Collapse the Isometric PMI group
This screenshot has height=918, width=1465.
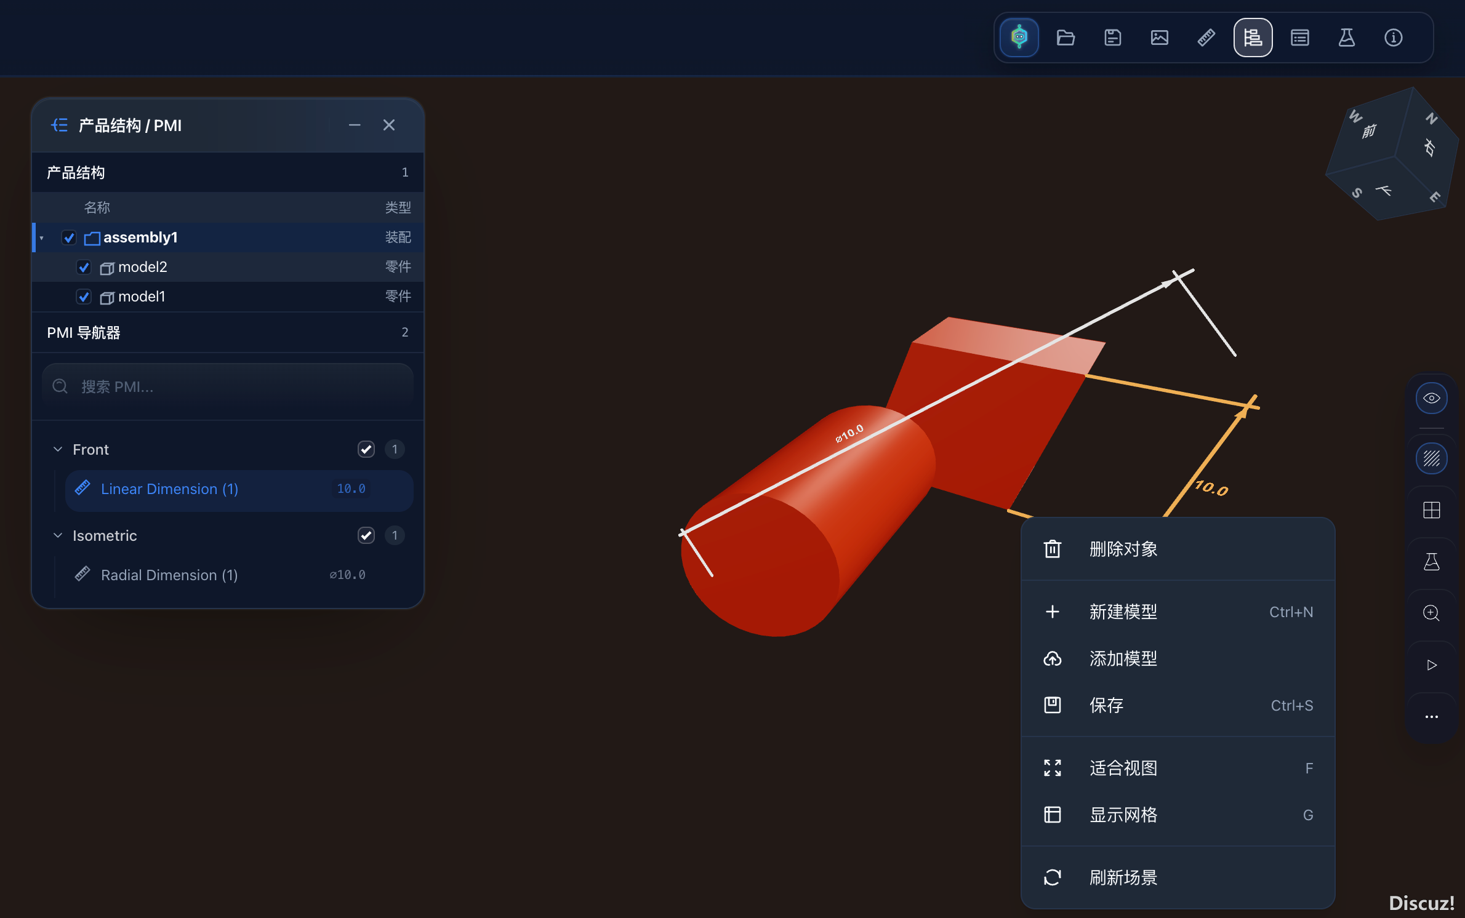58,536
